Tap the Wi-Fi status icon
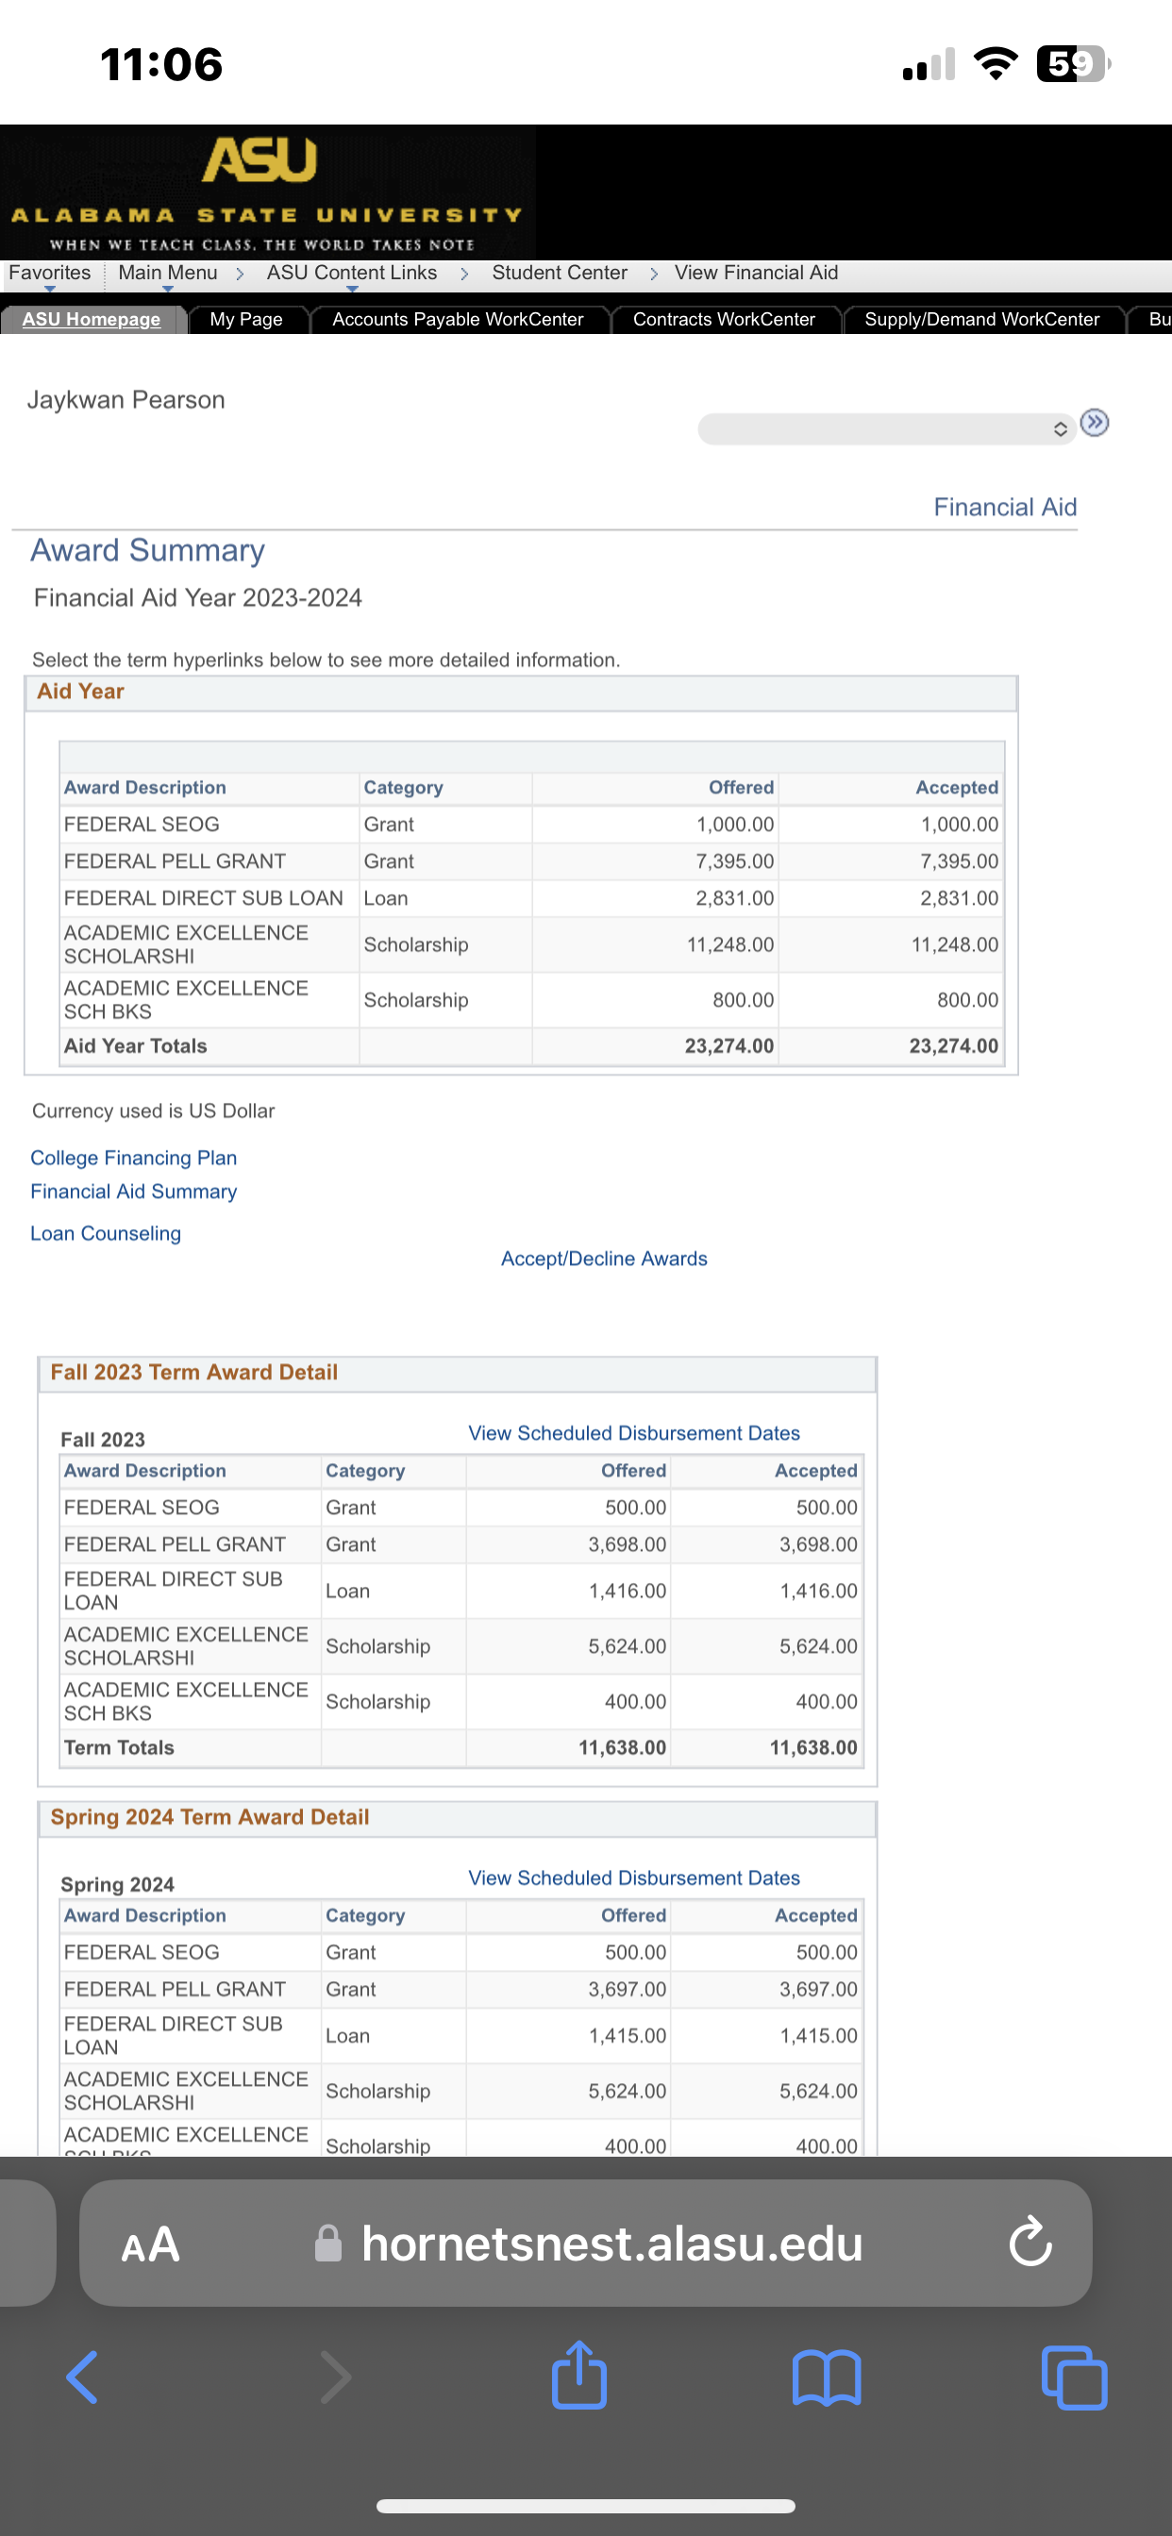The image size is (1172, 2536). [x=996, y=64]
